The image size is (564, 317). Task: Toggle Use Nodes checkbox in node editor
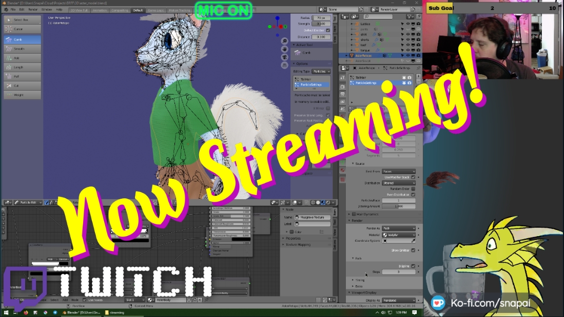click(x=85, y=300)
